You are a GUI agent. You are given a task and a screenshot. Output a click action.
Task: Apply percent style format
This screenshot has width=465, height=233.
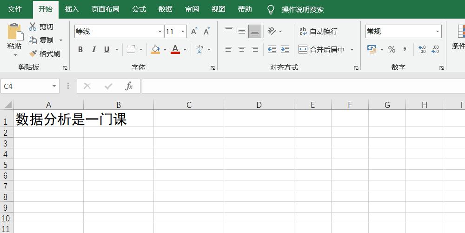click(x=392, y=49)
